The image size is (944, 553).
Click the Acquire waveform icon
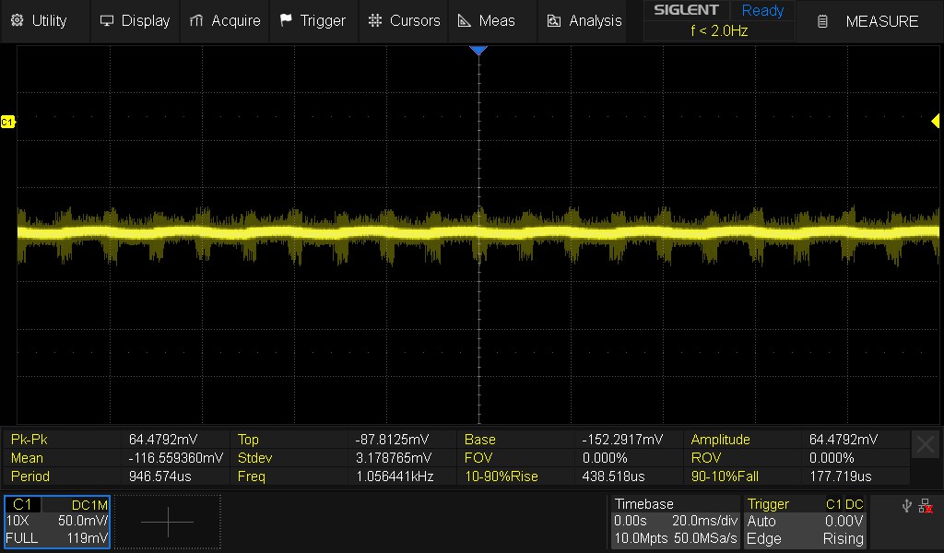coord(196,21)
